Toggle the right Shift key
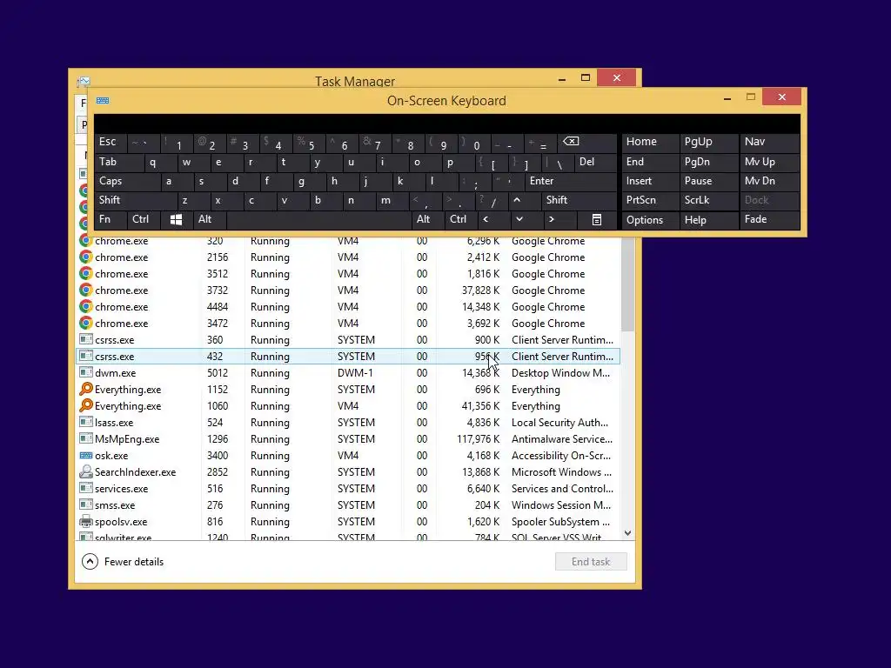This screenshot has height=668, width=891. 579,200
